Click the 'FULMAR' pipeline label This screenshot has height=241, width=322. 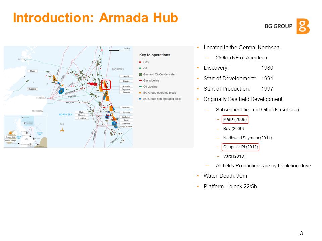[x=70, y=103]
